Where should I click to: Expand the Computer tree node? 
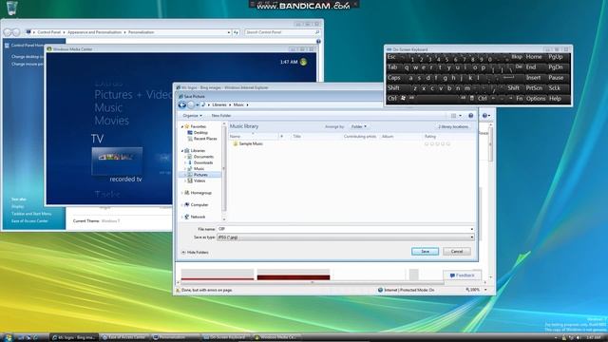coord(182,205)
